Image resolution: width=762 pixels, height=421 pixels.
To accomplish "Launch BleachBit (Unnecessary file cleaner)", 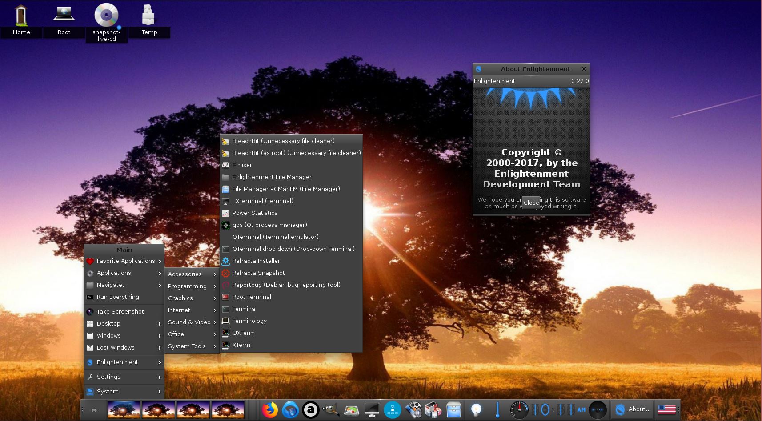I will (291, 141).
